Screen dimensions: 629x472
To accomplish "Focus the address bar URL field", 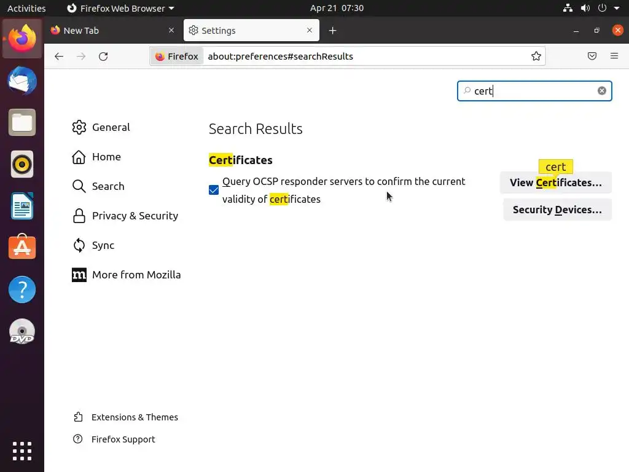I will tap(362, 57).
